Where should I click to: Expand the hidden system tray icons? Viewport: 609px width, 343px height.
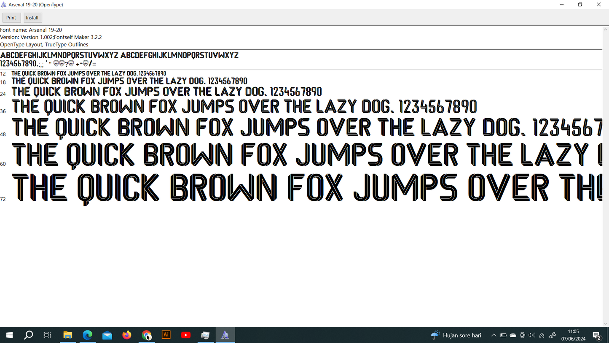click(x=494, y=335)
